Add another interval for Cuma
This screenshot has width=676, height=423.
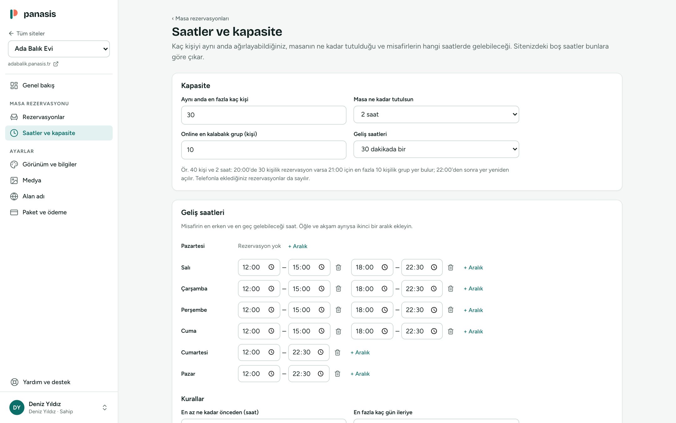(473, 332)
